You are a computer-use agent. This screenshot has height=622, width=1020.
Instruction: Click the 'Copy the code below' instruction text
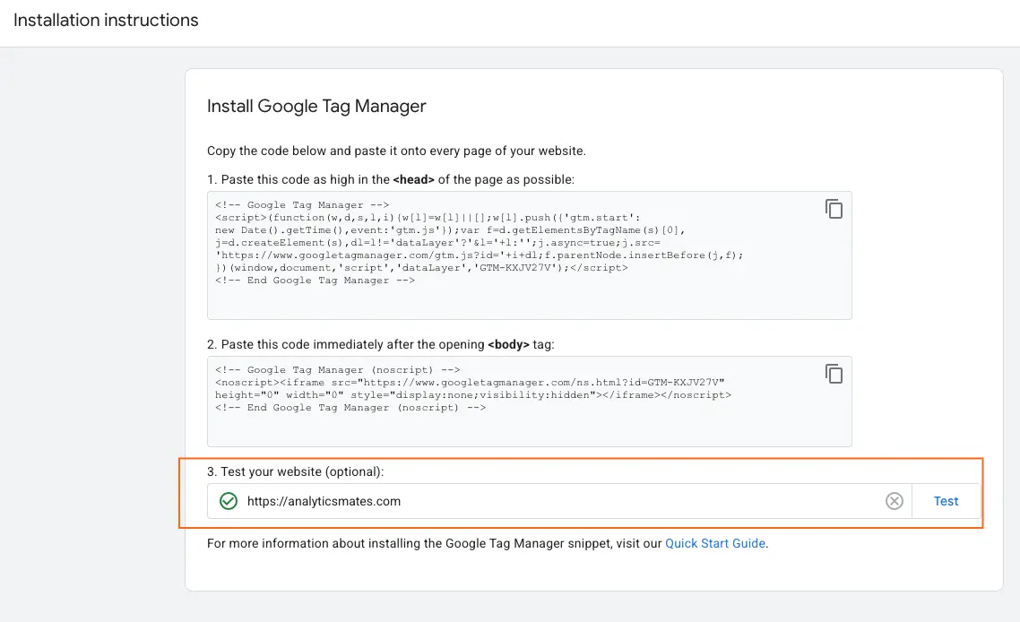tap(396, 151)
